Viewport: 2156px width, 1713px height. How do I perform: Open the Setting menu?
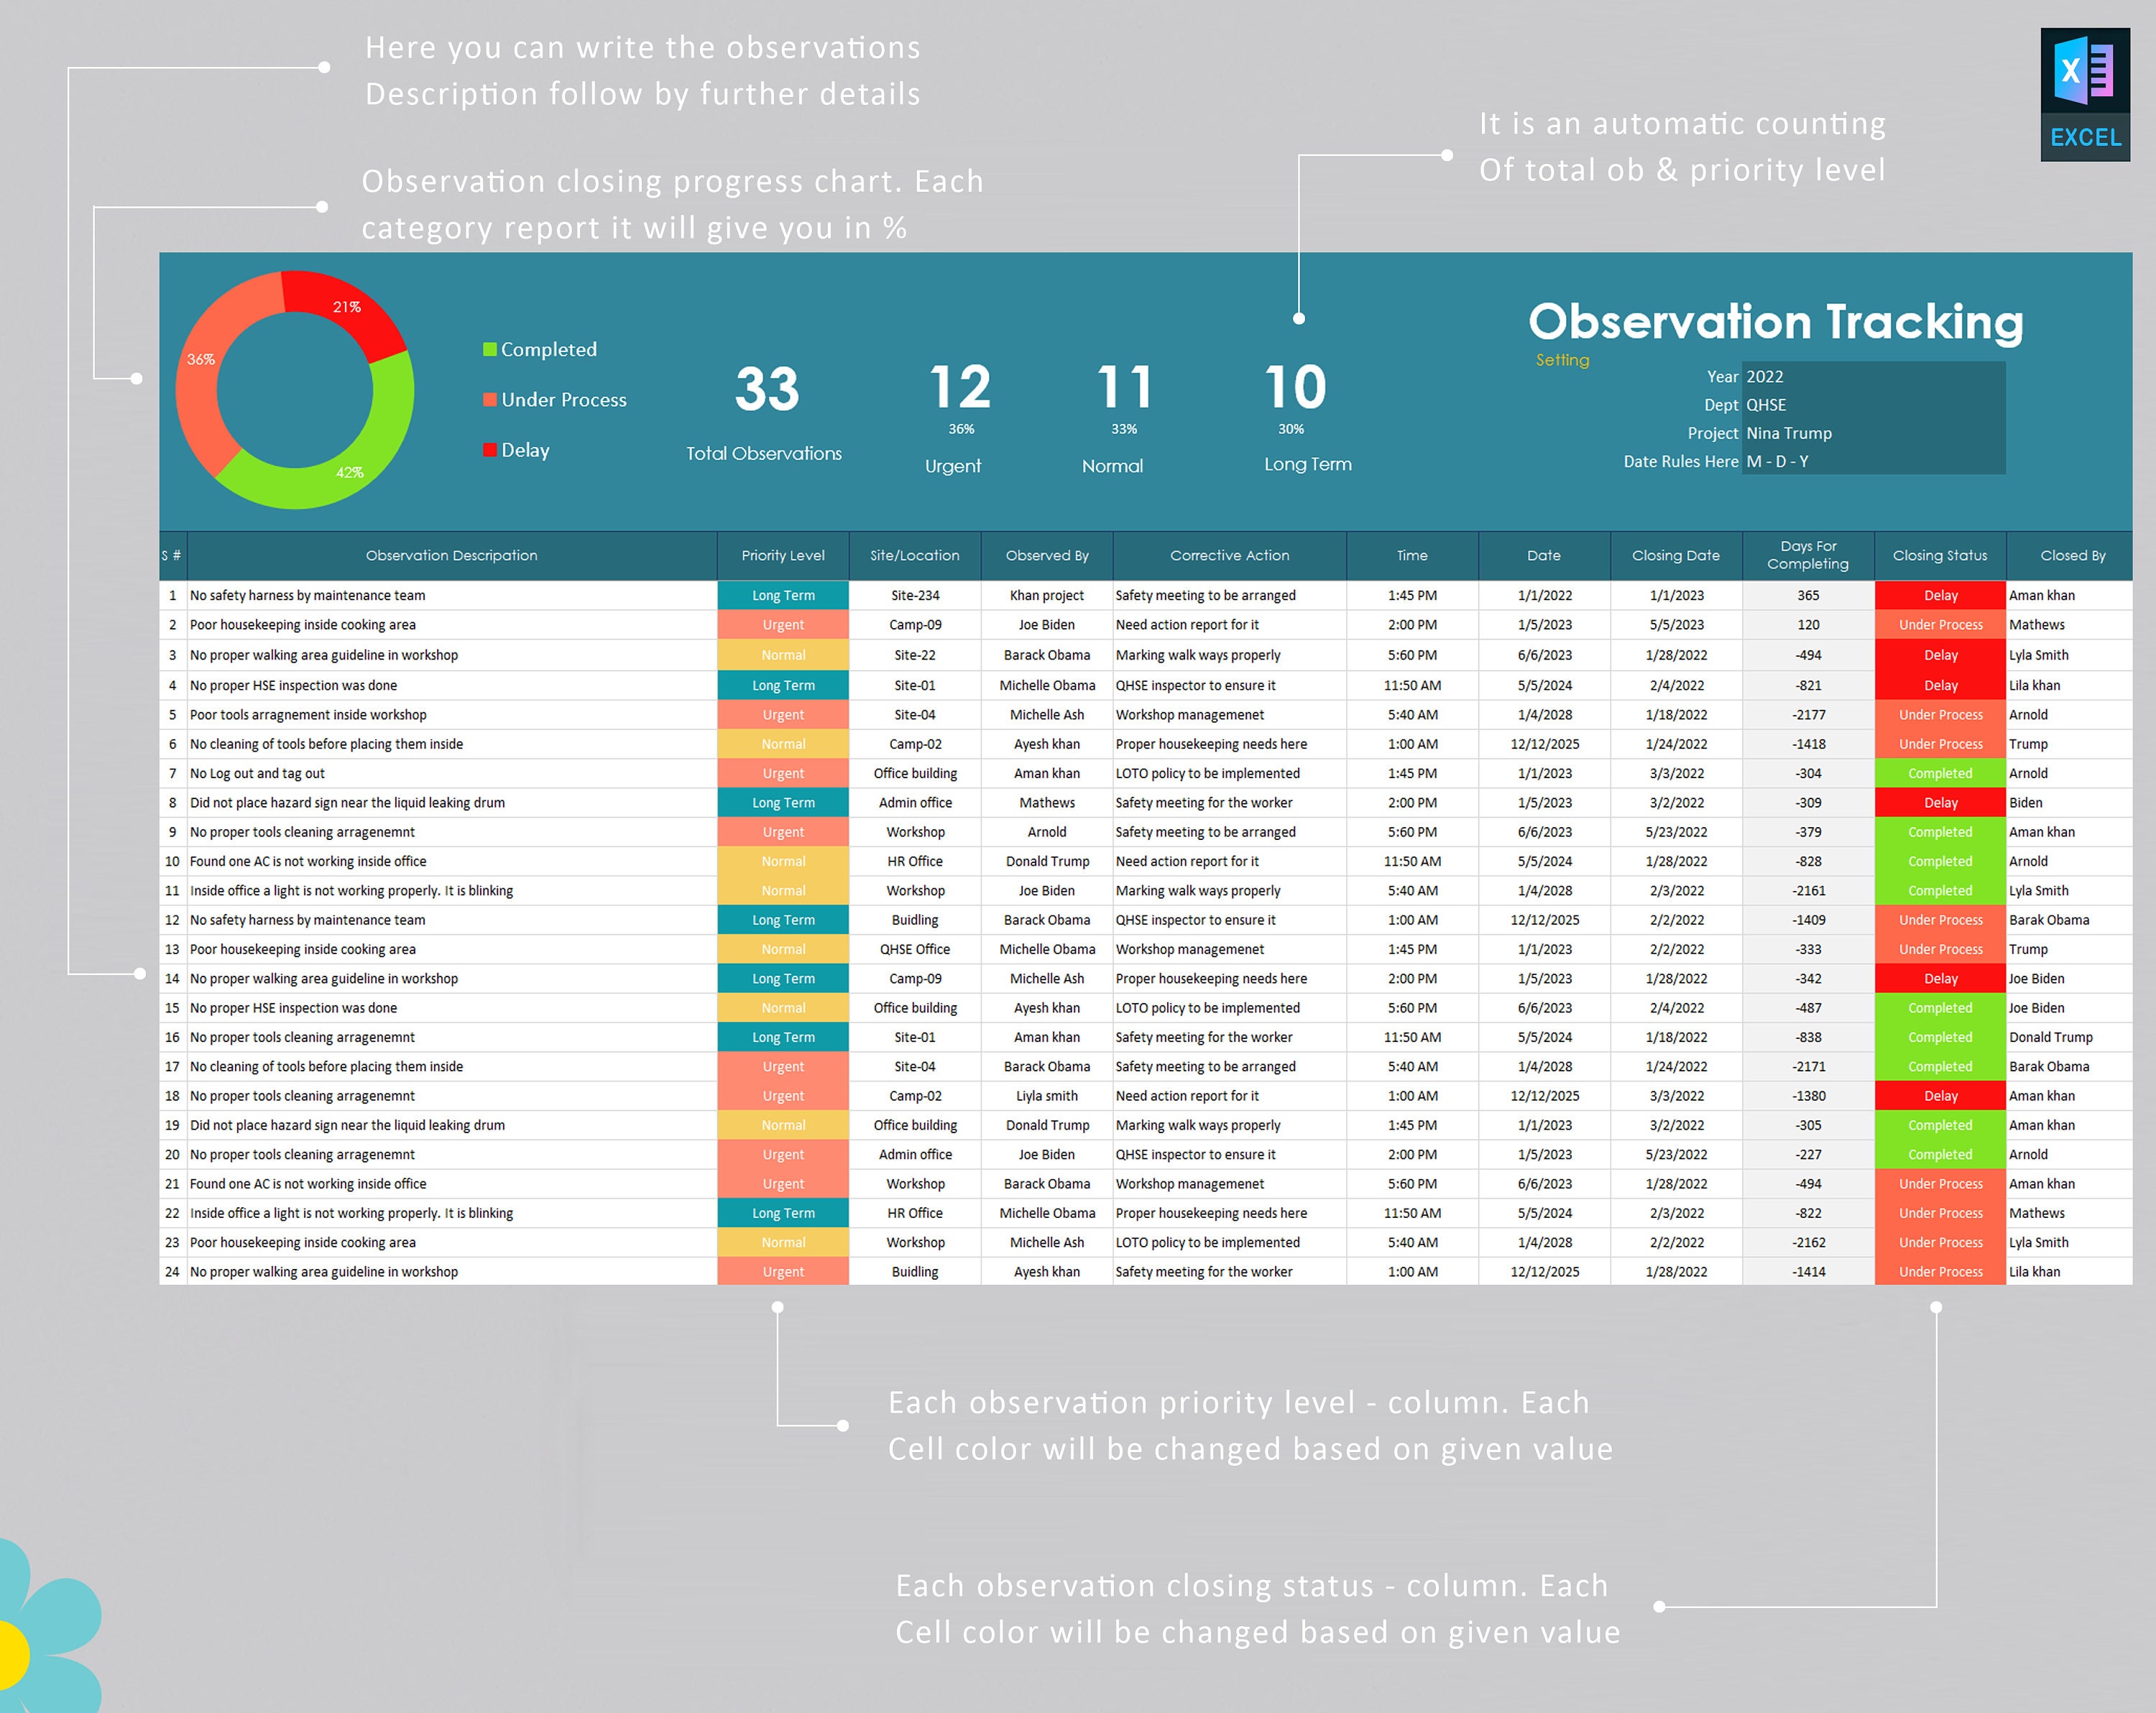1562,360
